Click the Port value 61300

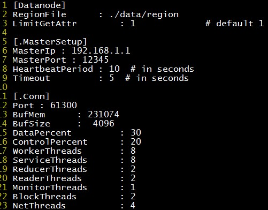[x=64, y=105]
